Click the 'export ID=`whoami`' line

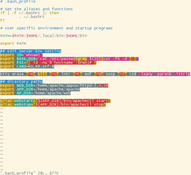21,55
